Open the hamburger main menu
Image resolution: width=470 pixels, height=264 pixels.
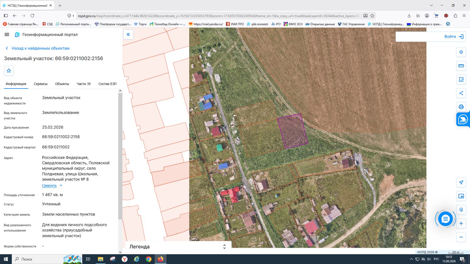point(7,34)
